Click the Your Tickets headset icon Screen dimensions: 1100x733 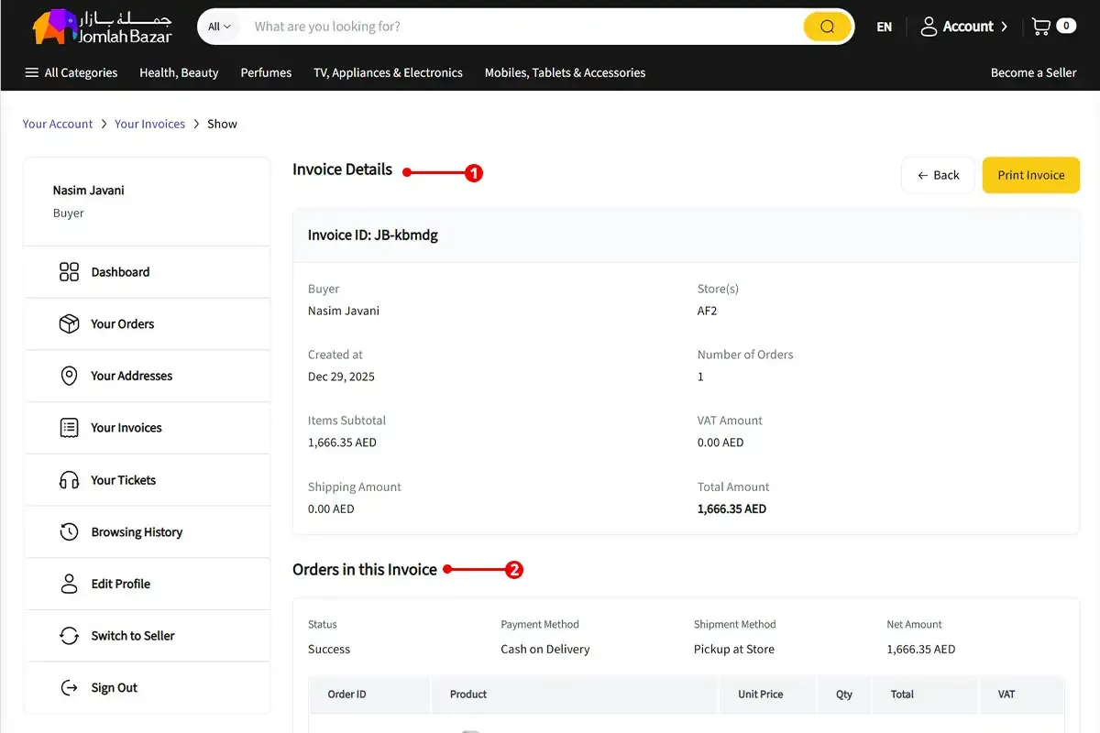69,480
